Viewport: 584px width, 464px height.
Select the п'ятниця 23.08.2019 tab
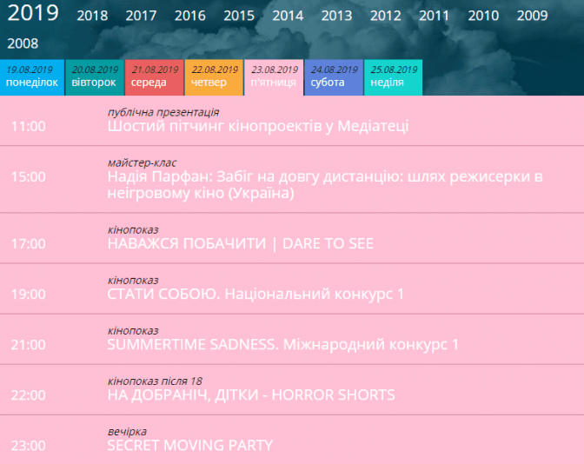coord(274,76)
